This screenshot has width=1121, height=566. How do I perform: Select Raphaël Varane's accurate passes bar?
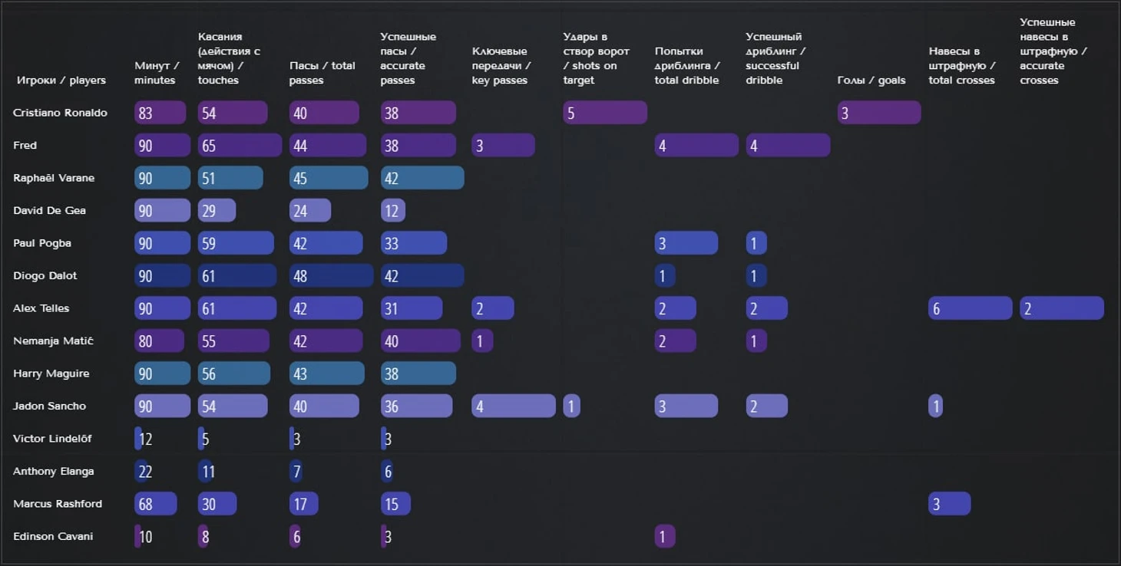(422, 178)
